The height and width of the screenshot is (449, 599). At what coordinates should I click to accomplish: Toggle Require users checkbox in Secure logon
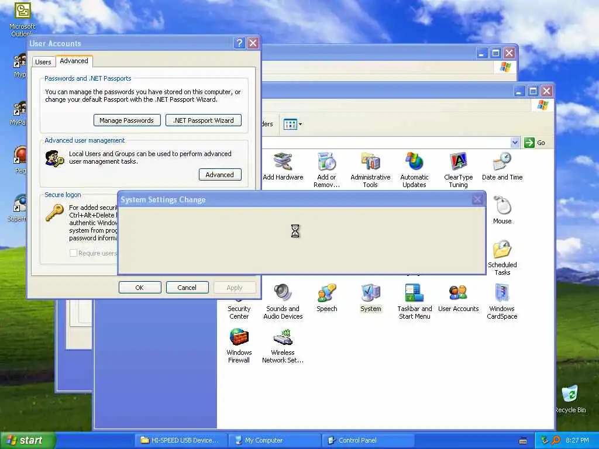pyautogui.click(x=73, y=253)
